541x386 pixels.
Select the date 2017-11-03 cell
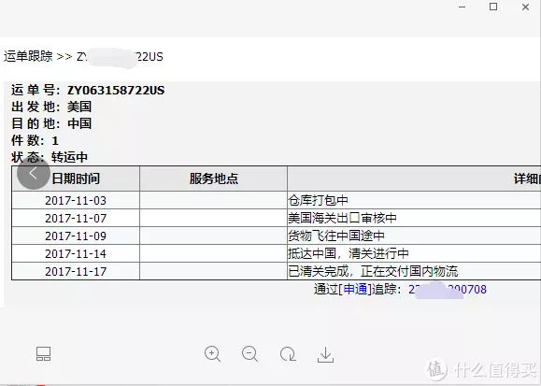coord(76,200)
